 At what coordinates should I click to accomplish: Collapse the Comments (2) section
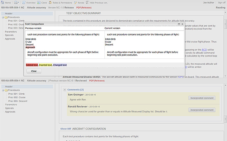(x=65, y=90)
